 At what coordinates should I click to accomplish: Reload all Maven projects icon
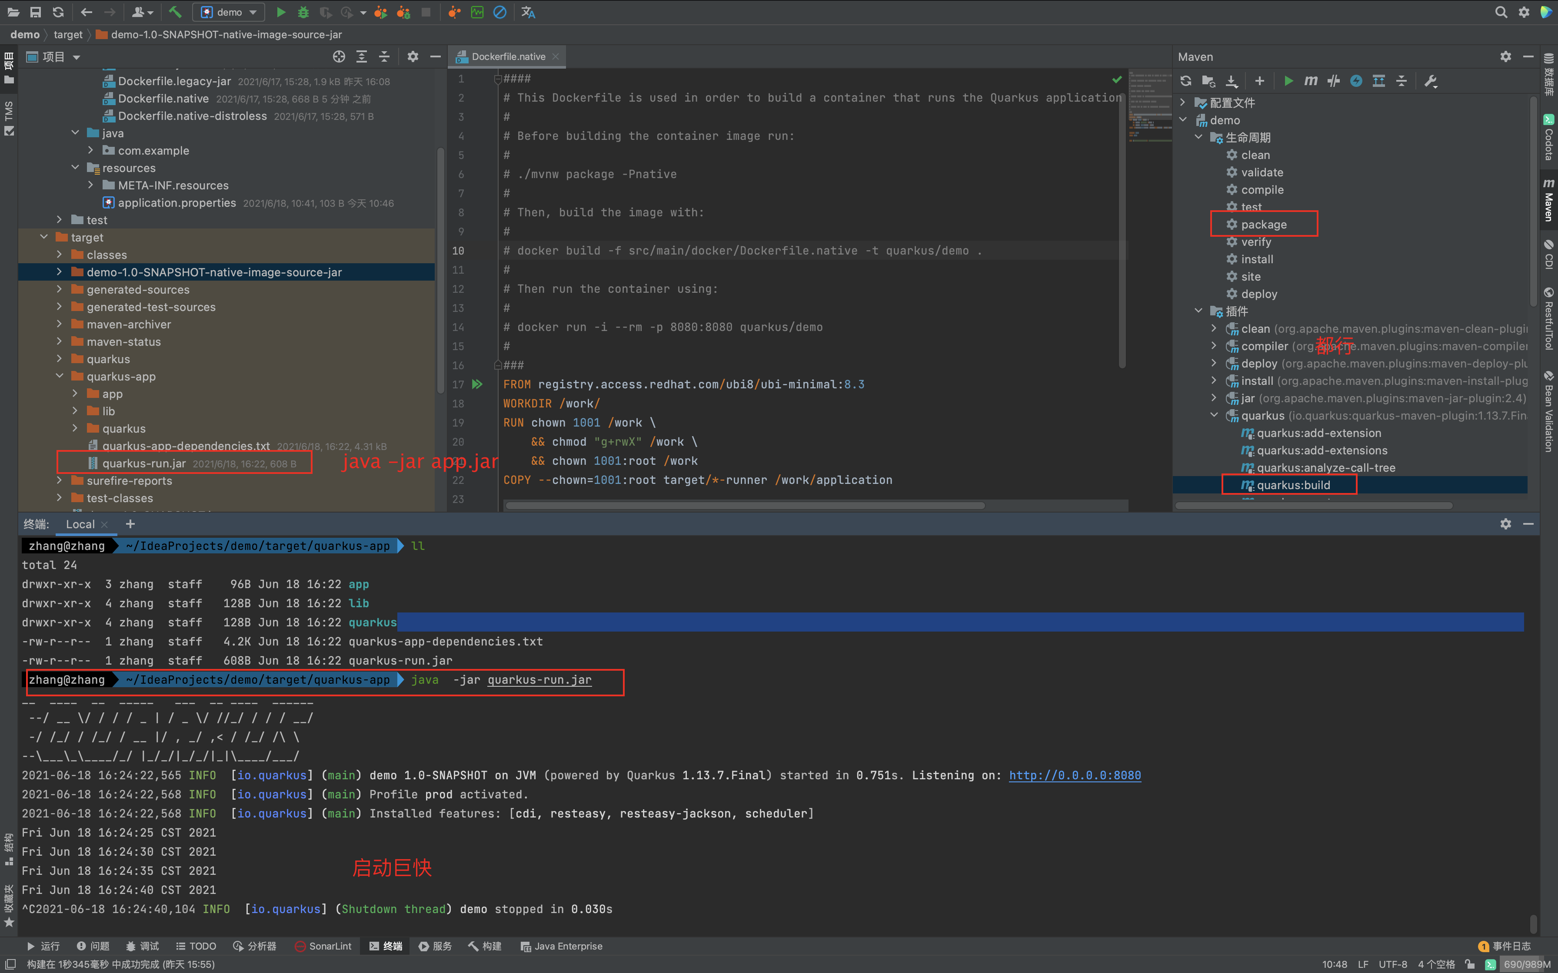point(1186,81)
